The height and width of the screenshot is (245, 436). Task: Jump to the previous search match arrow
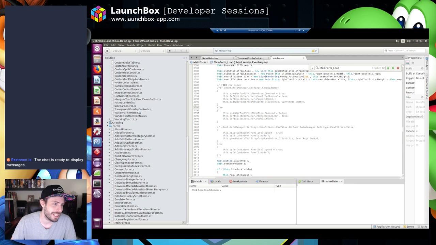388,68
